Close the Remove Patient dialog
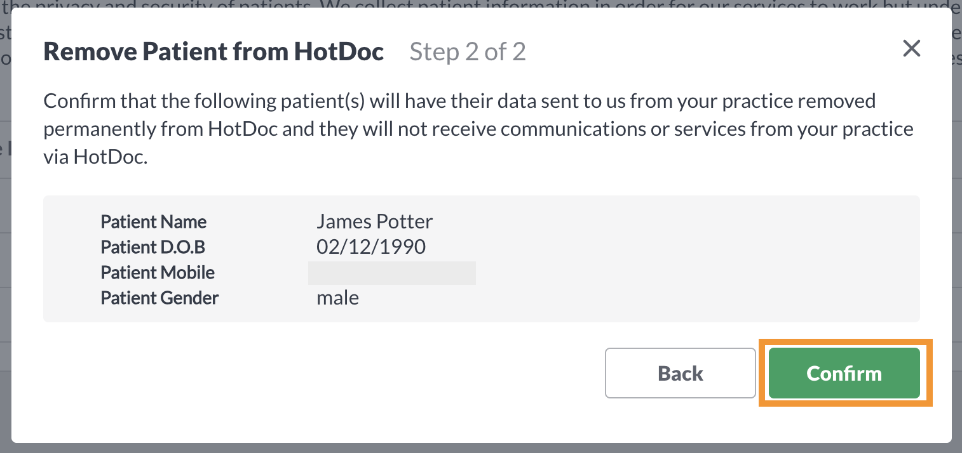Viewport: 962px width, 453px height. point(911,49)
